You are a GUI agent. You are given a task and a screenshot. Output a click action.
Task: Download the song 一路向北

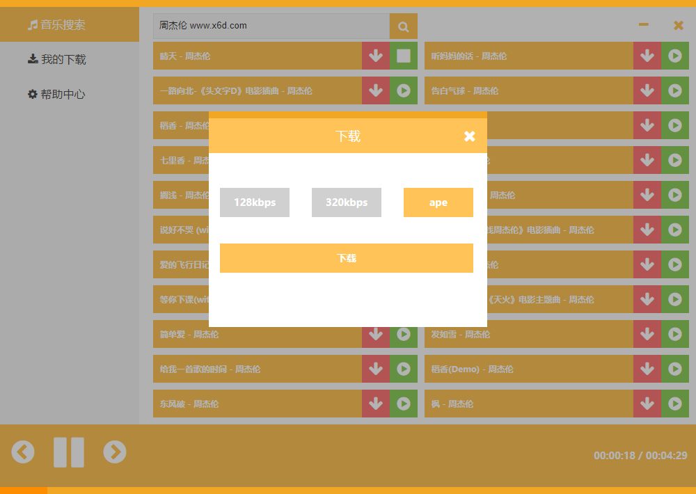pos(375,90)
